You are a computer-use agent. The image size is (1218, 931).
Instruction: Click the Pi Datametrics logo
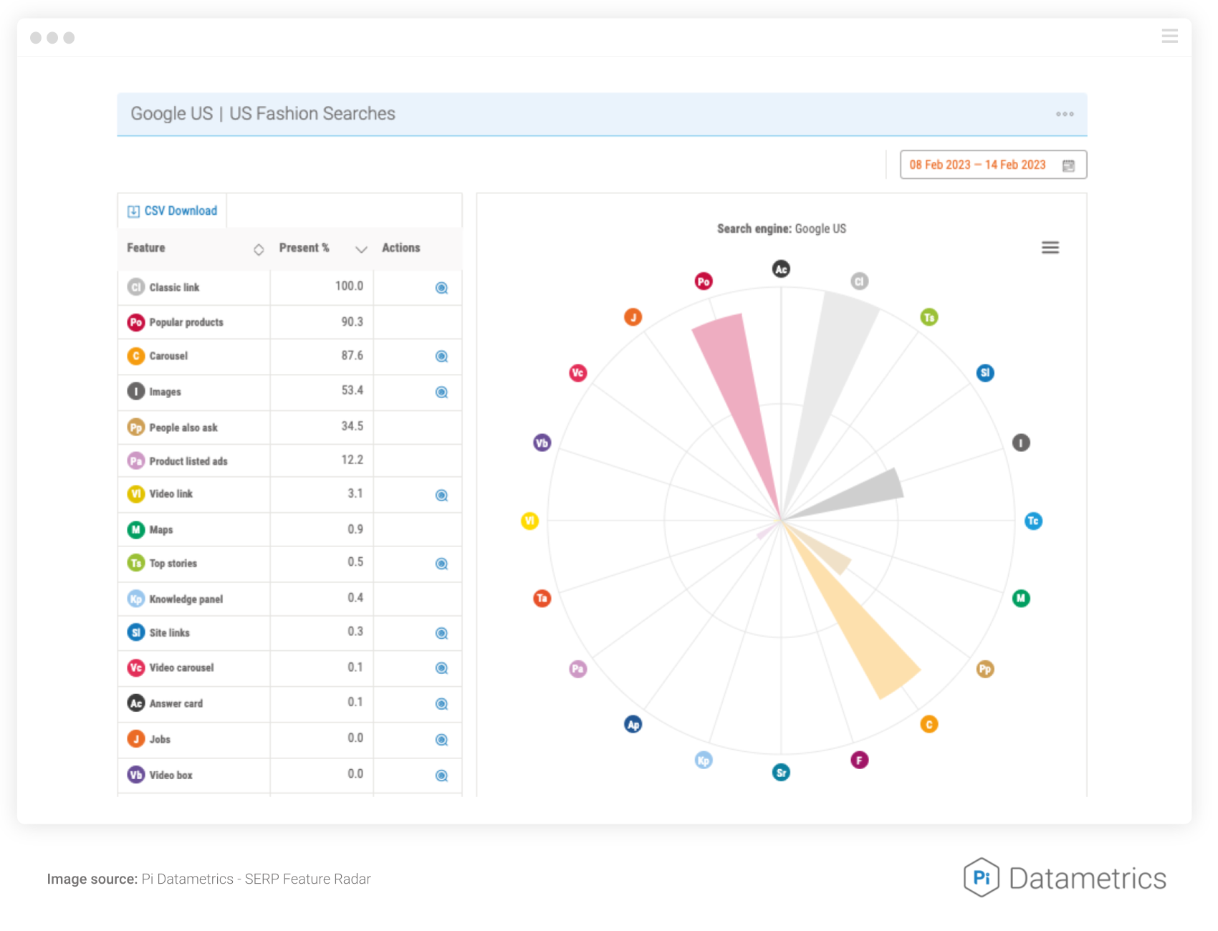(x=1065, y=878)
